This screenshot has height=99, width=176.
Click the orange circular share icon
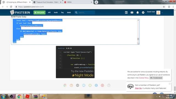point(71,85)
